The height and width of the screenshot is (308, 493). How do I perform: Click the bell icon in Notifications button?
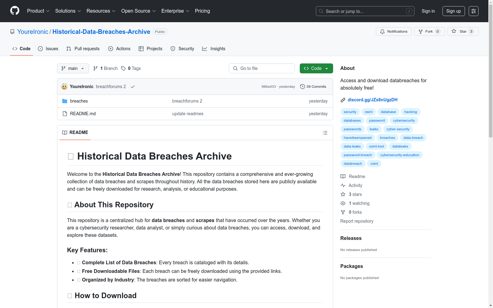pos(382,31)
